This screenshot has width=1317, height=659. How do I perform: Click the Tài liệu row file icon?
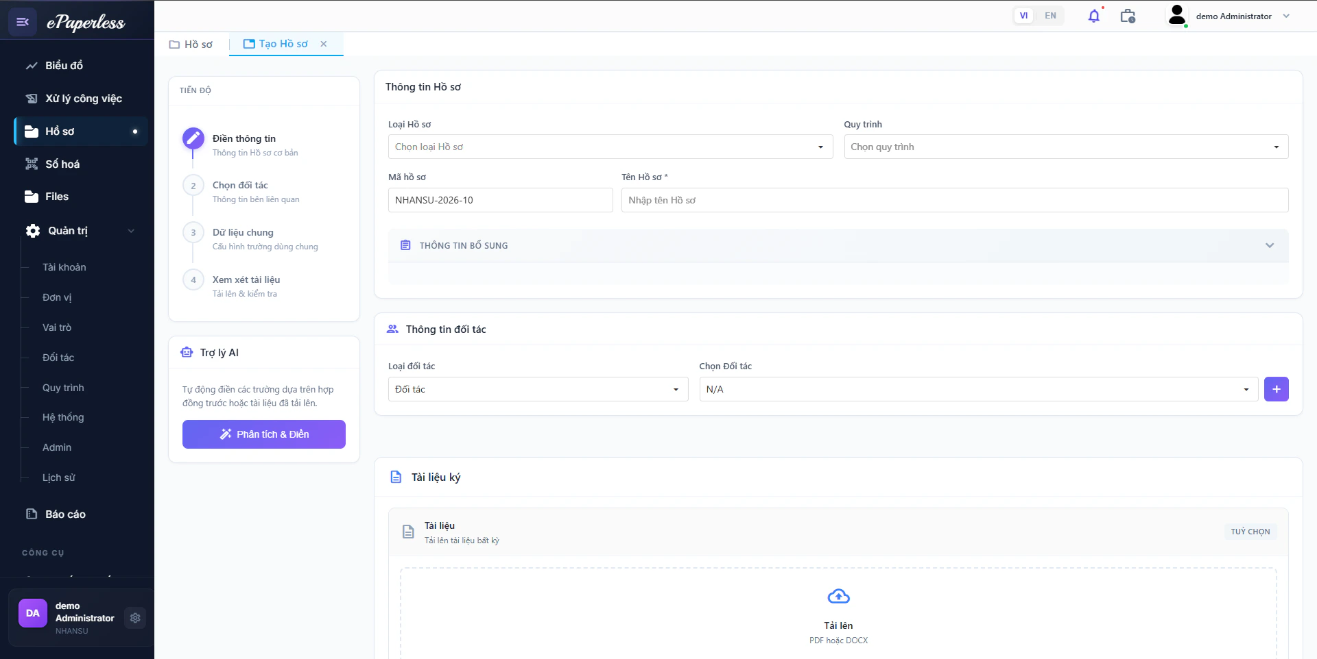pos(408,532)
